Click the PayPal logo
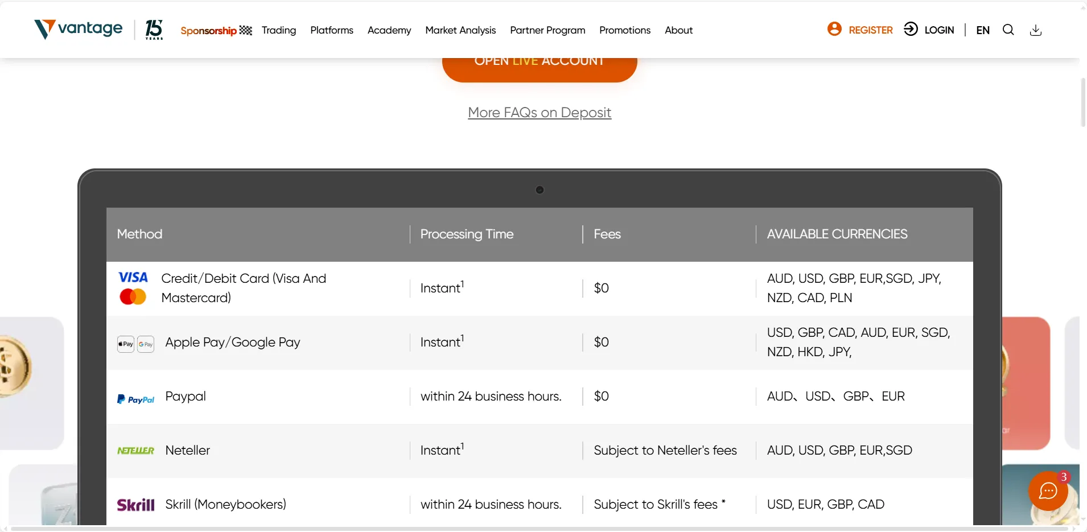 (135, 399)
